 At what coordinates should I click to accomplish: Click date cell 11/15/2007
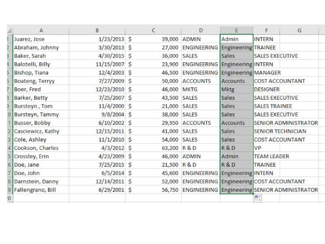(x=97, y=64)
